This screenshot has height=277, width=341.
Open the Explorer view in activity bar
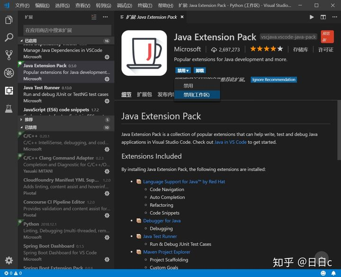[9, 20]
